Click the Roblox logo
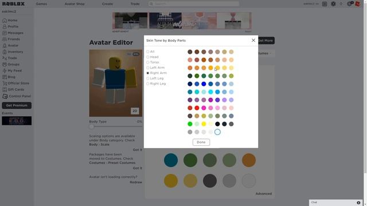367x206 pixels. pos(13,4)
